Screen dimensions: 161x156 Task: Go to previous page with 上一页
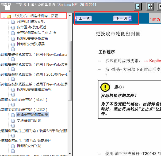pyautogui.click(x=83, y=18)
